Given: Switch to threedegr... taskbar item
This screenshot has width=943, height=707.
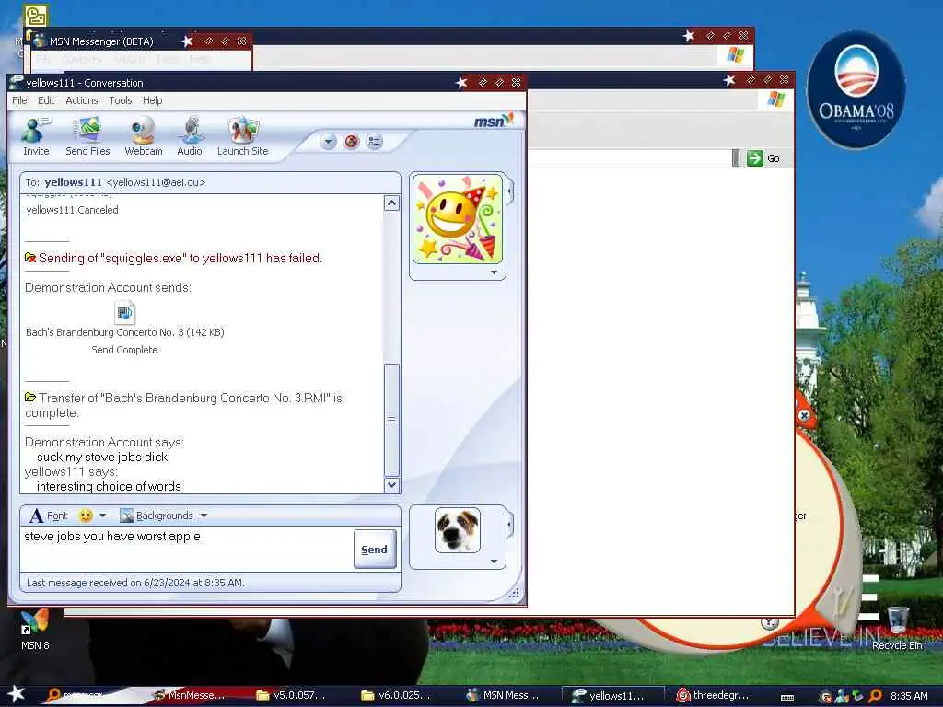Looking at the screenshot, I should click(714, 695).
